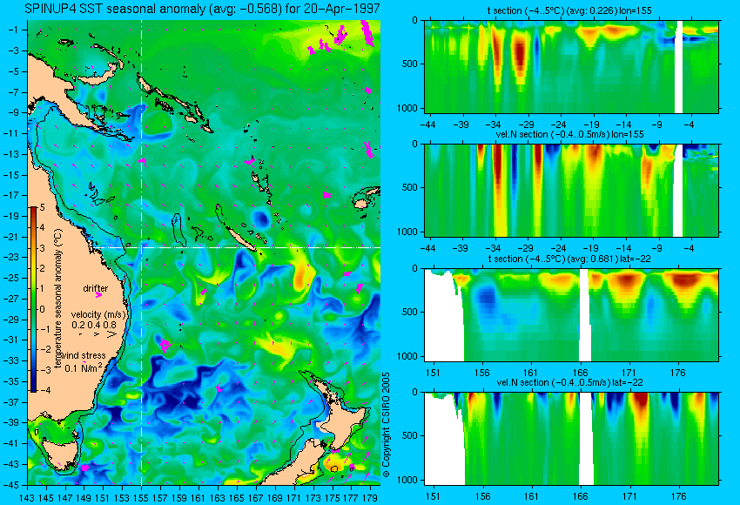Click the map's y-axis tick label -11
Image resolution: width=740 pixels, height=505 pixels.
tap(13, 133)
